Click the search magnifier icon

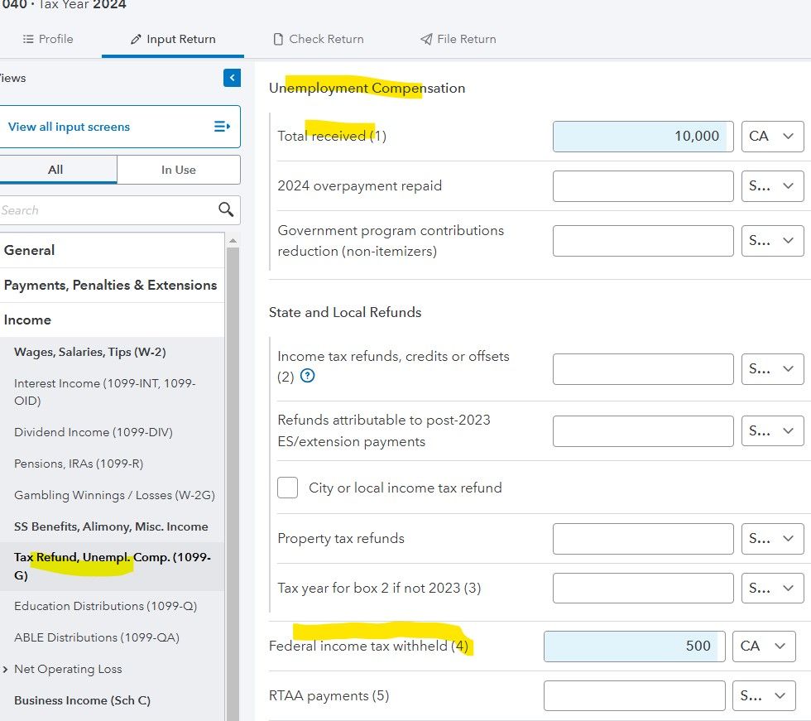click(x=226, y=210)
